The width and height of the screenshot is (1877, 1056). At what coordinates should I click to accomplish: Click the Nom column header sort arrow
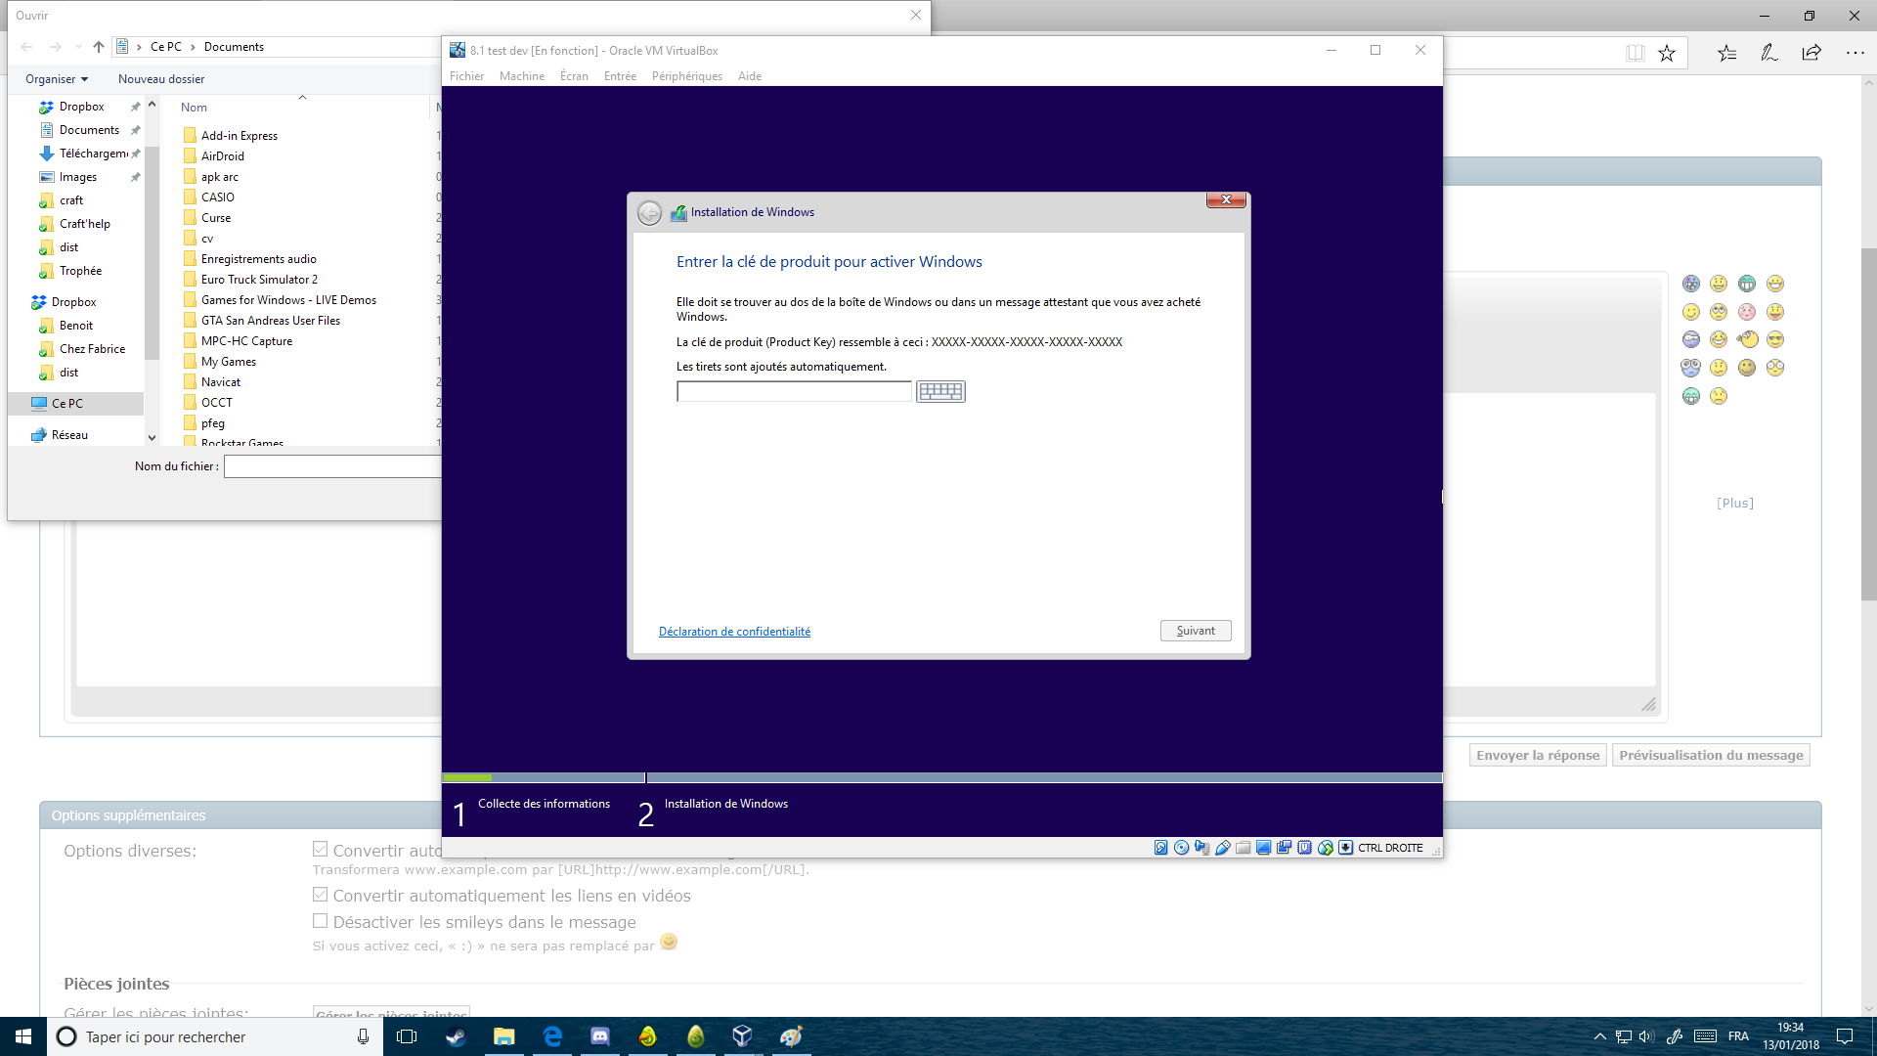click(x=302, y=97)
